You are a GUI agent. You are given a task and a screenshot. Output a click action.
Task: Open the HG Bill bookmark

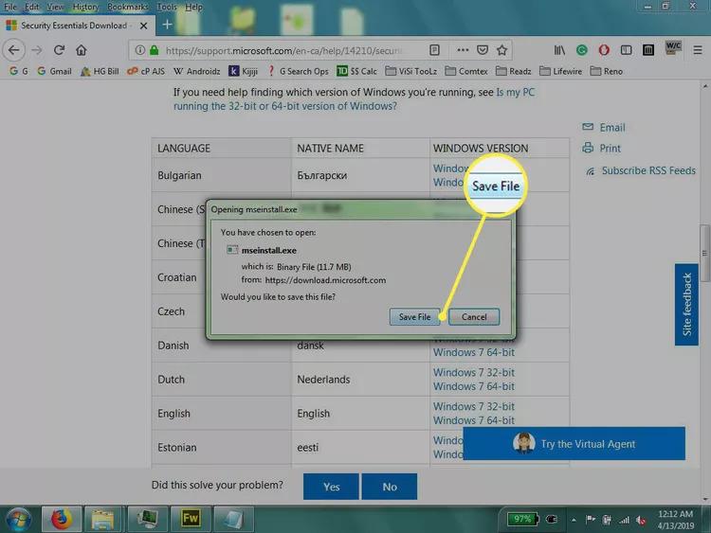pyautogui.click(x=100, y=71)
